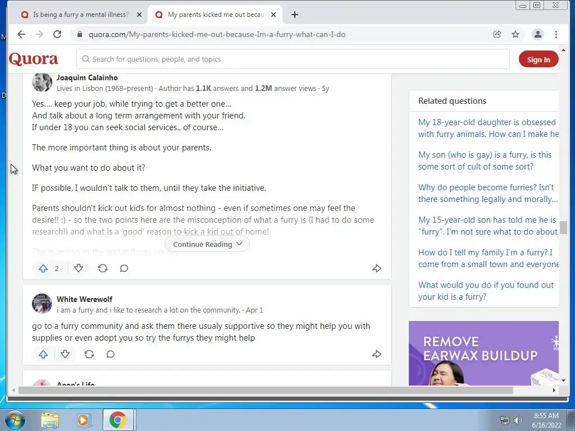Open 'My 15-year-old son has told me' question
The width and height of the screenshot is (575, 431).
[x=488, y=226]
